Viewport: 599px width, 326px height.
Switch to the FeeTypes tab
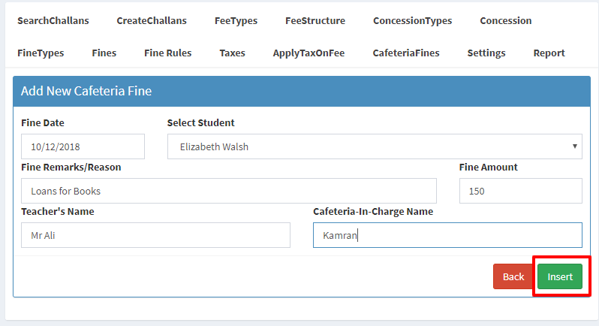coord(236,21)
